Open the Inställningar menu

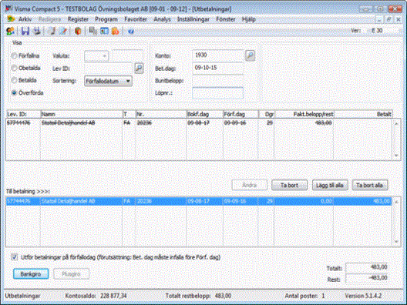click(193, 19)
